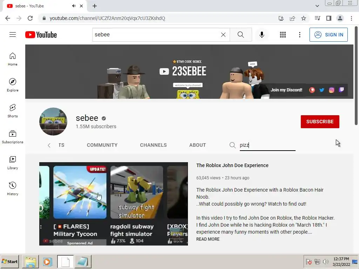Switch to the CHANNELS tab
The height and width of the screenshot is (269, 359).
click(153, 145)
